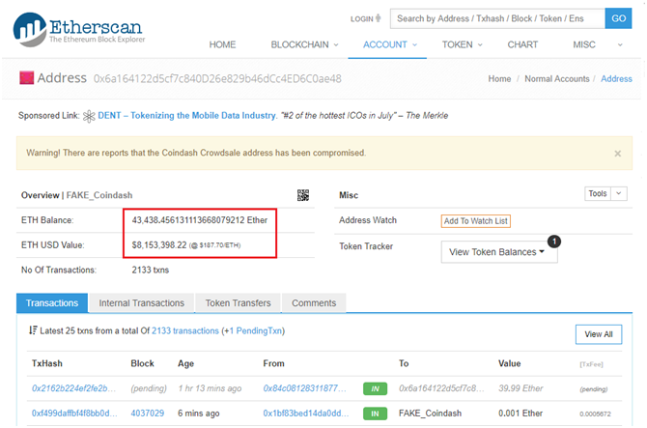Click the 2133 txns count

pos(151,270)
